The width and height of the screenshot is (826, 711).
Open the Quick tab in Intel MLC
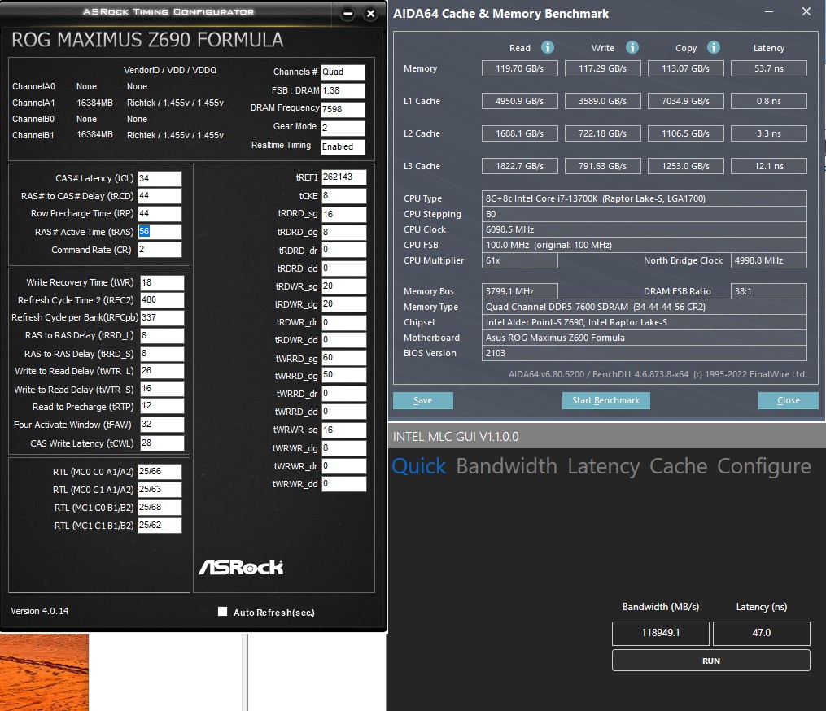pos(419,466)
